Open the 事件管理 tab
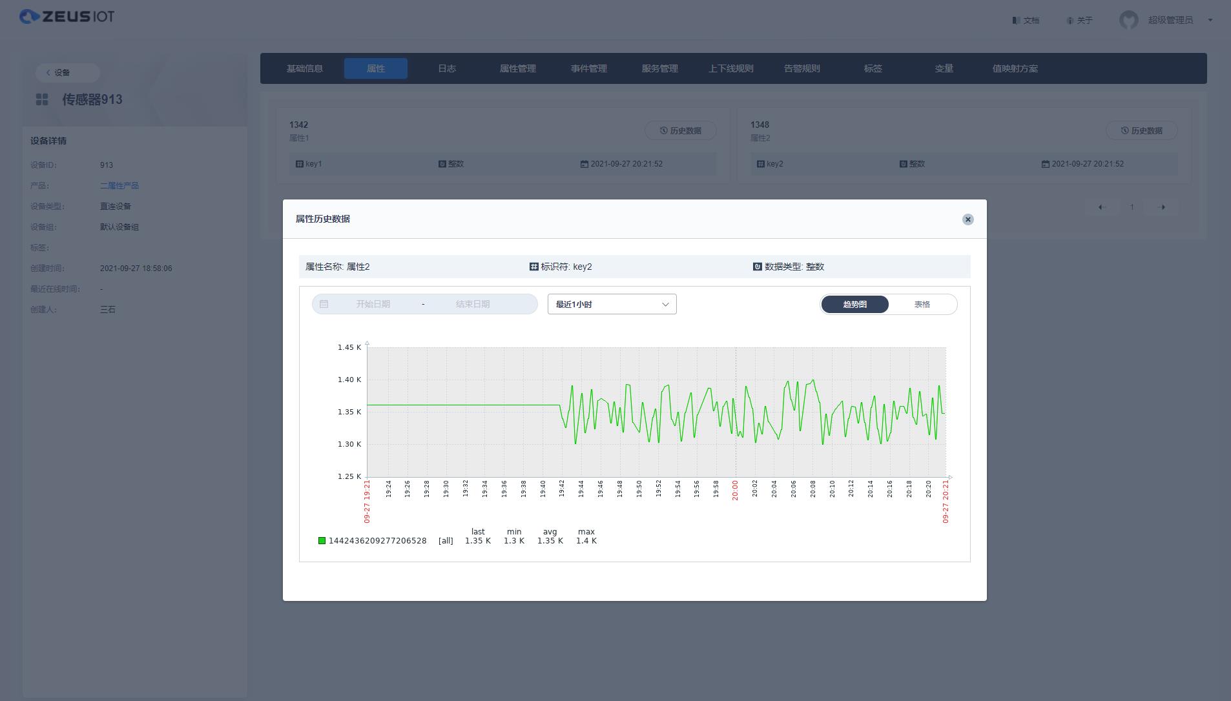Viewport: 1231px width, 701px height. [589, 68]
